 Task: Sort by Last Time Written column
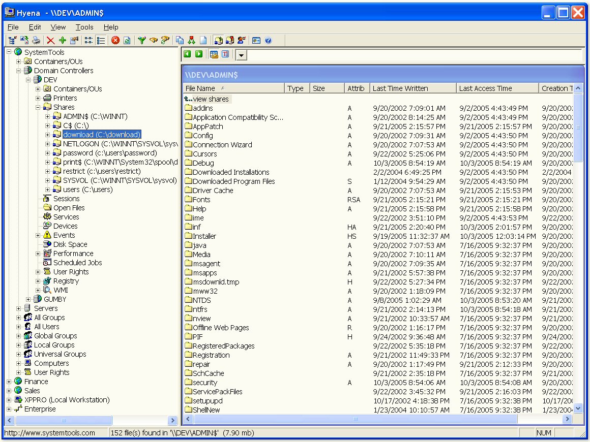point(413,88)
